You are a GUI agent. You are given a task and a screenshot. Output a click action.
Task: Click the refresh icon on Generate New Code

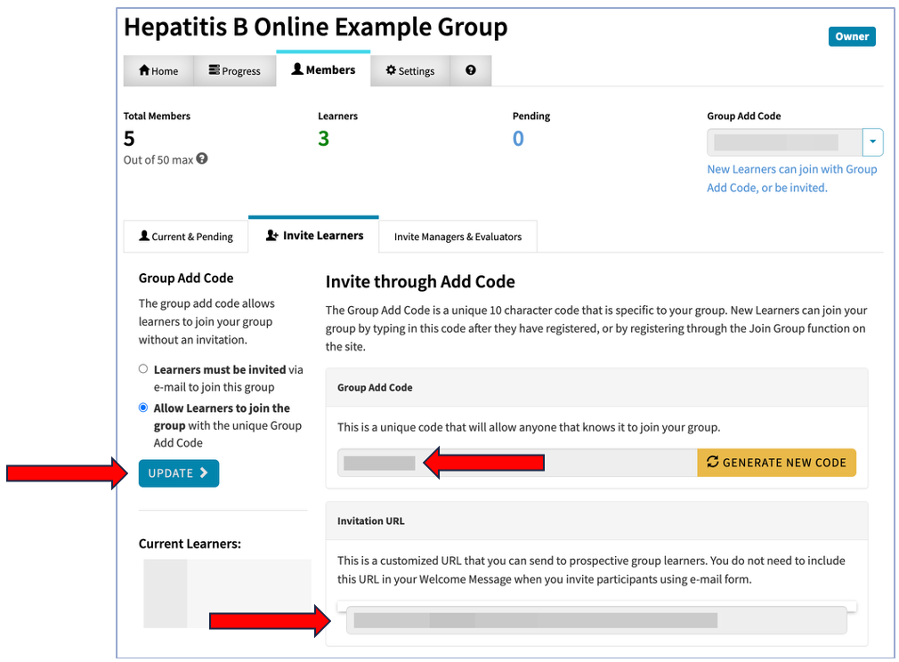[712, 463]
